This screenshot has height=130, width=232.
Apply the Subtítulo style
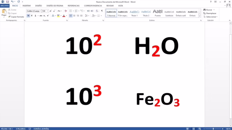pyautogui.click(x=169, y=13)
